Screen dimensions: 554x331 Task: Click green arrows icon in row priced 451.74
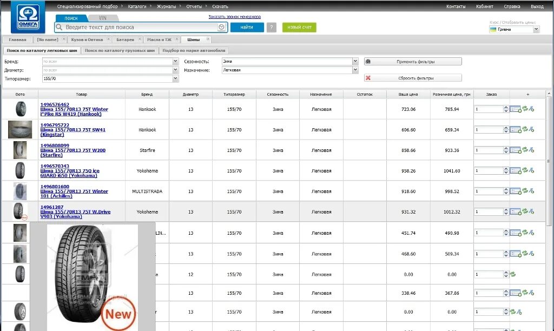(525, 233)
